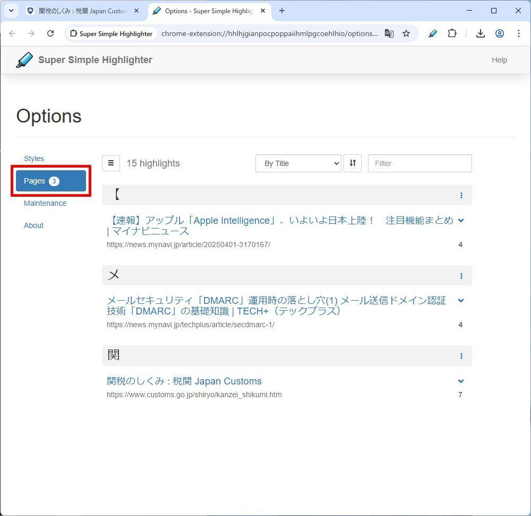This screenshot has width=531, height=516.
Task: Open a new tab with the plus button
Action: click(282, 11)
